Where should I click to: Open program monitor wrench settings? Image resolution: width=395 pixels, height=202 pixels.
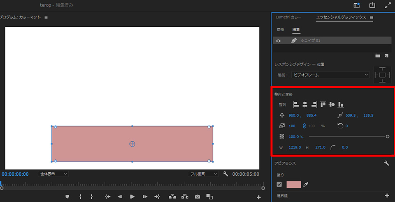point(225,174)
